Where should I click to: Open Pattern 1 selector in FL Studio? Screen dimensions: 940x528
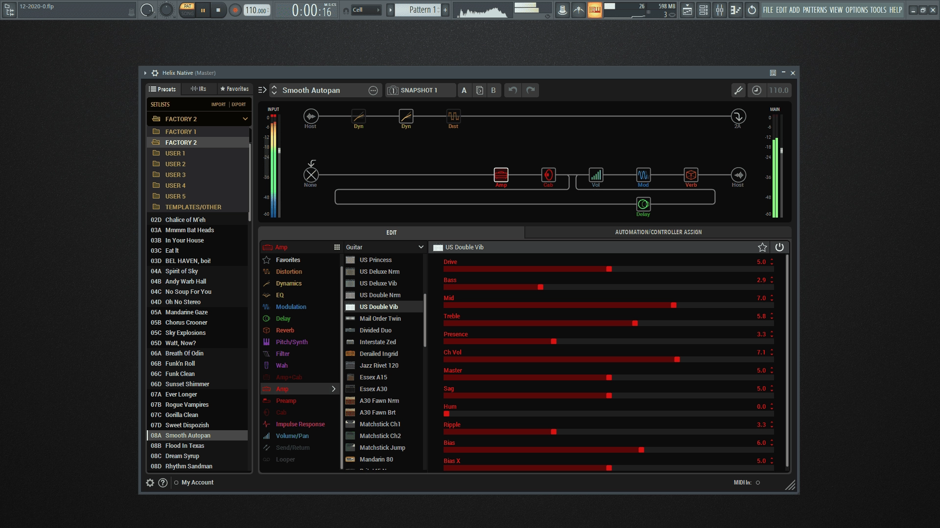pos(418,10)
